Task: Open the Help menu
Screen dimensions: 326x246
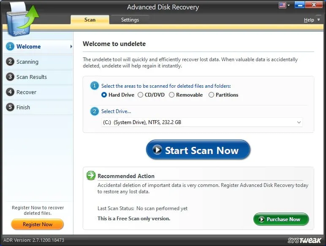Action: (309, 20)
